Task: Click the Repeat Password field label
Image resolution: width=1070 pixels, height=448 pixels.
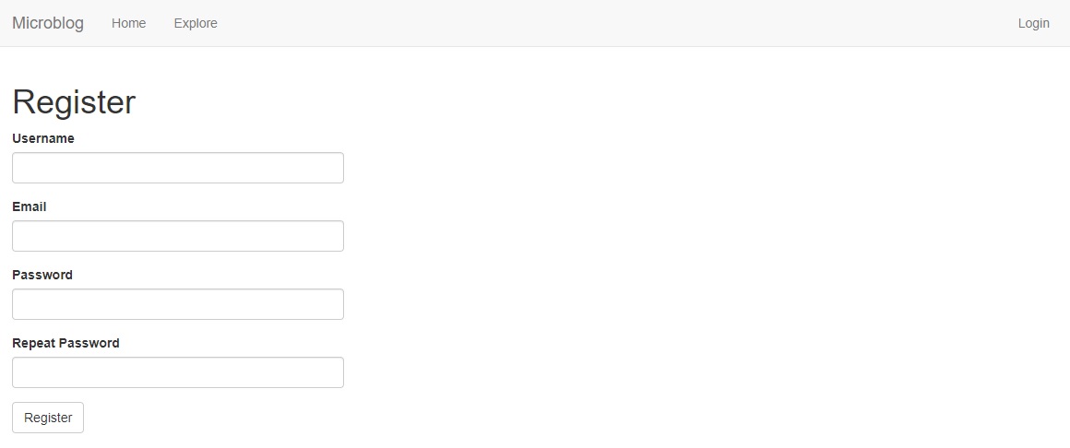Action: point(66,343)
